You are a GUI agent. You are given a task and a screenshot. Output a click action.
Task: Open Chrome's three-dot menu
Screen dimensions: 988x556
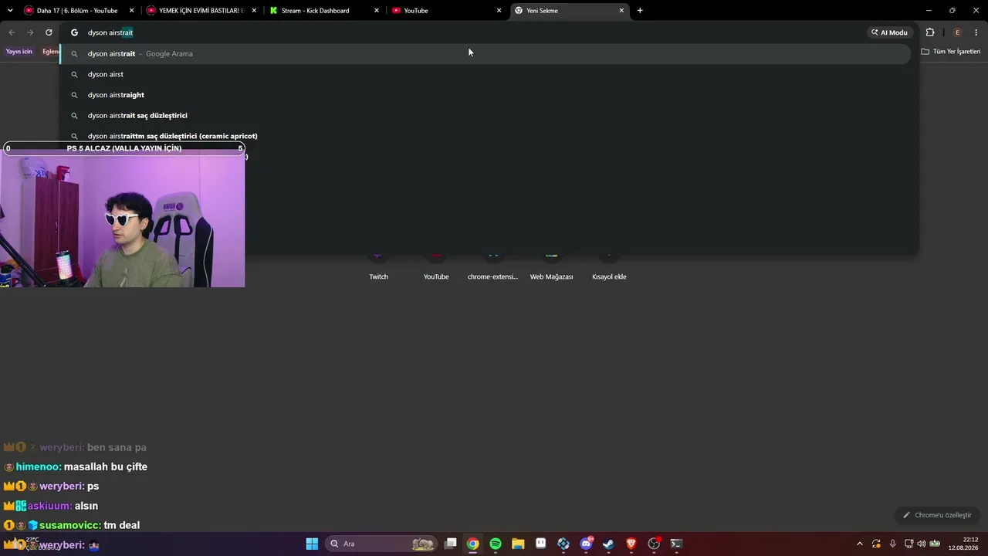coord(976,32)
